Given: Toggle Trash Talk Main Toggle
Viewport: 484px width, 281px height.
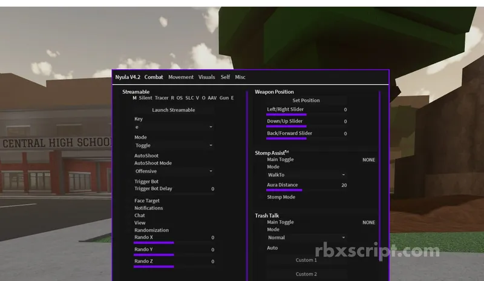Looking at the screenshot, I should (x=280, y=222).
